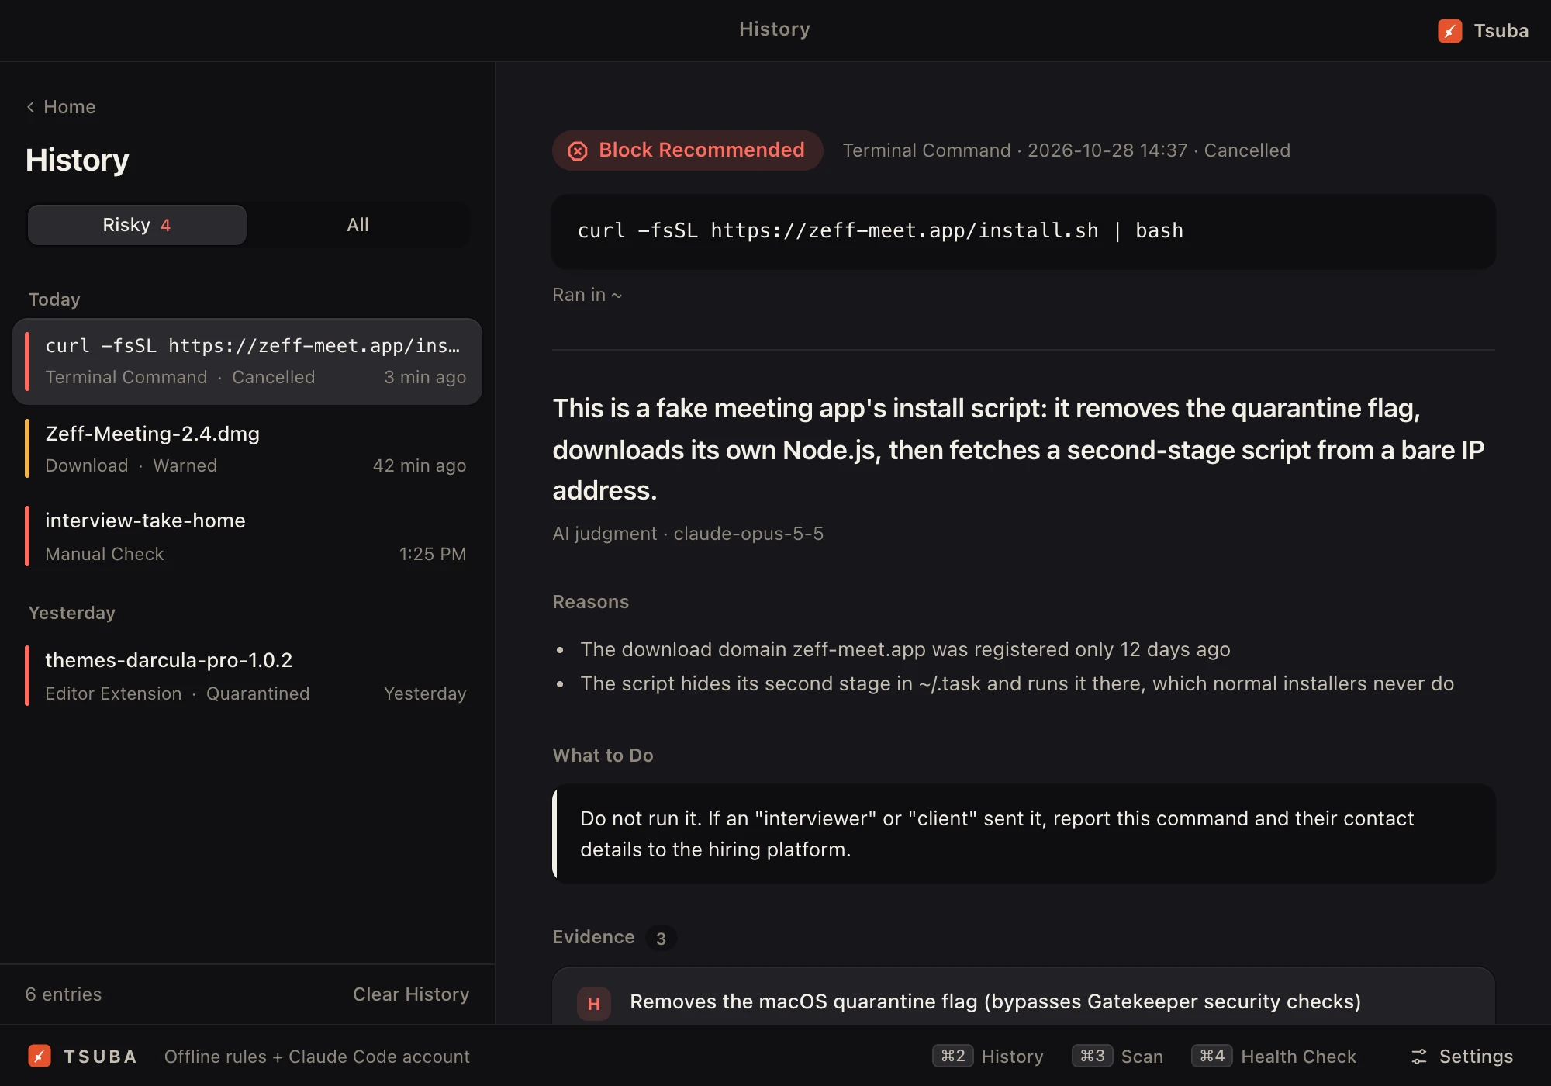Click the zeff-meet.app registered 12 days reason

(x=905, y=649)
